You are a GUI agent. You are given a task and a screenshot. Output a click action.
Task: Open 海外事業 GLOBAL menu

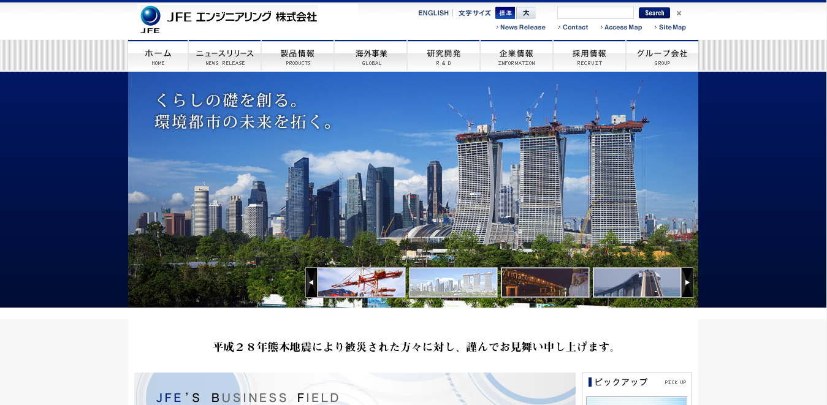pos(371,56)
